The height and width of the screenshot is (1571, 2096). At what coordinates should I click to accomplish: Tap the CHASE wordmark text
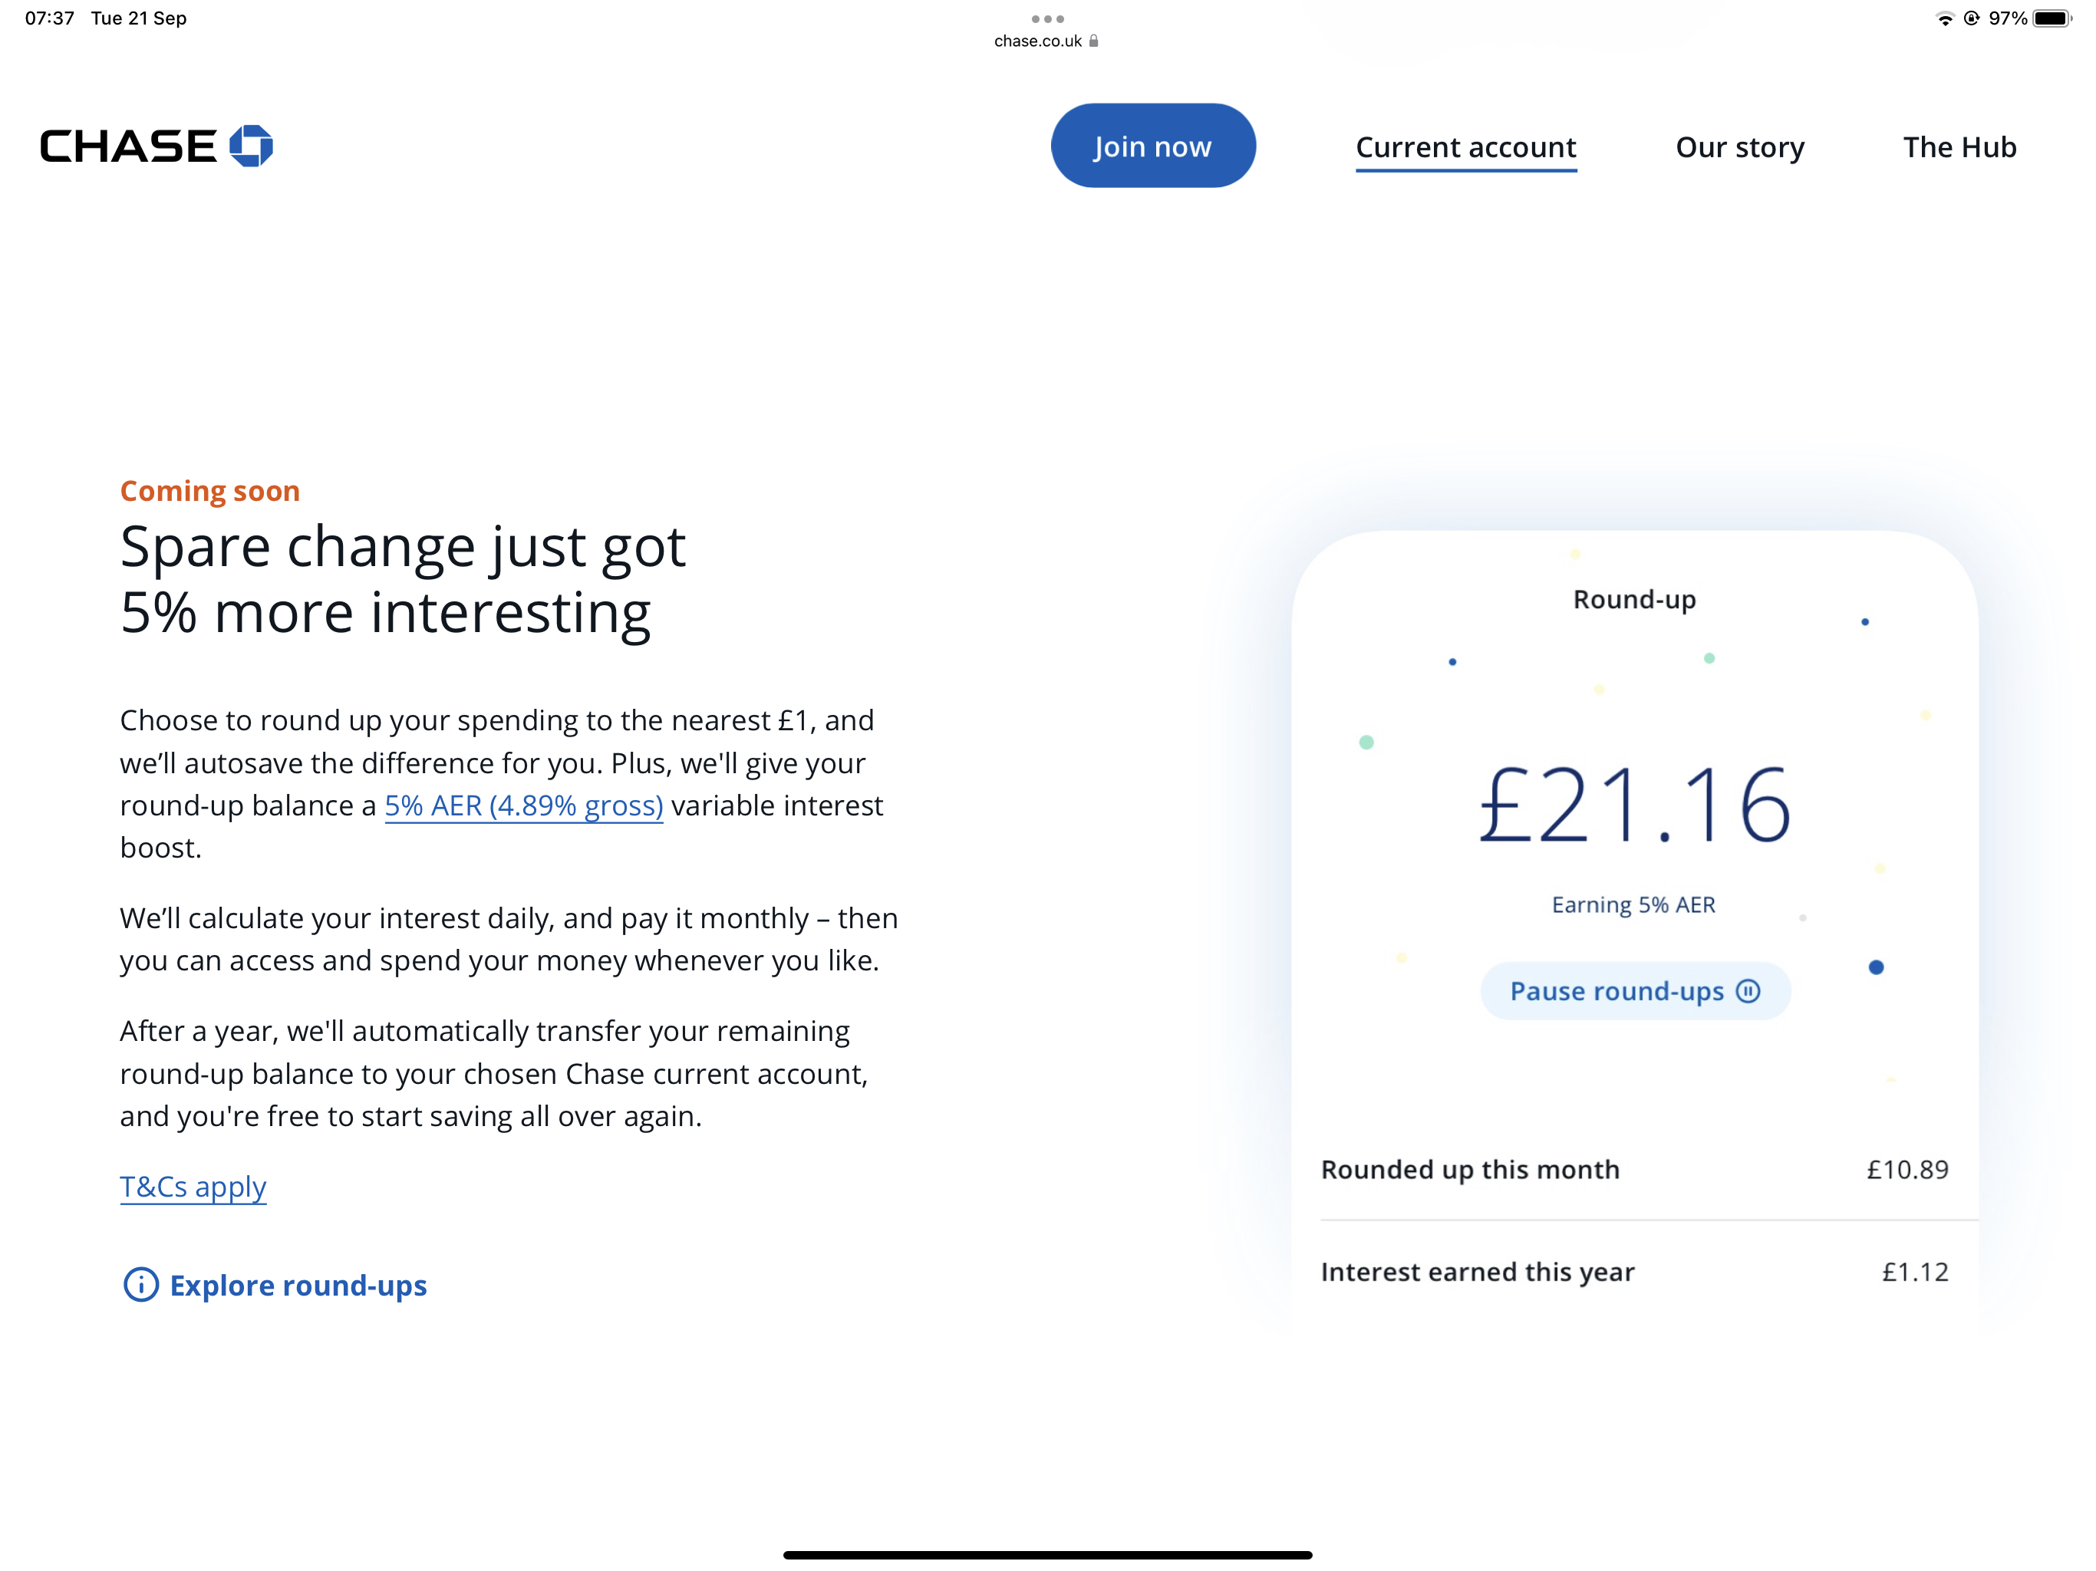click(128, 147)
